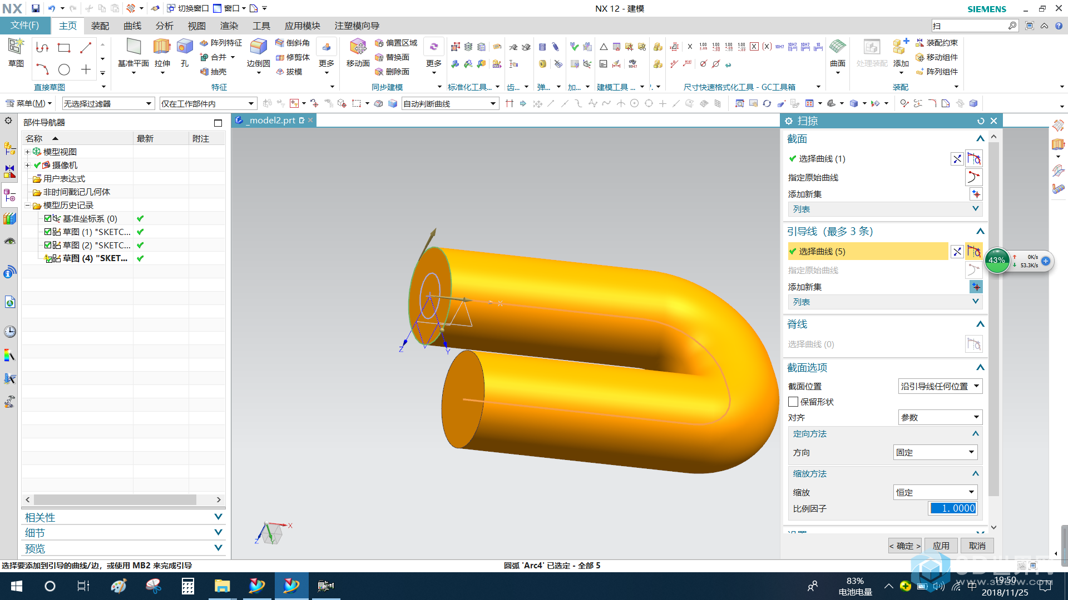Click the 取消 cancel button
The width and height of the screenshot is (1068, 600).
(x=977, y=546)
